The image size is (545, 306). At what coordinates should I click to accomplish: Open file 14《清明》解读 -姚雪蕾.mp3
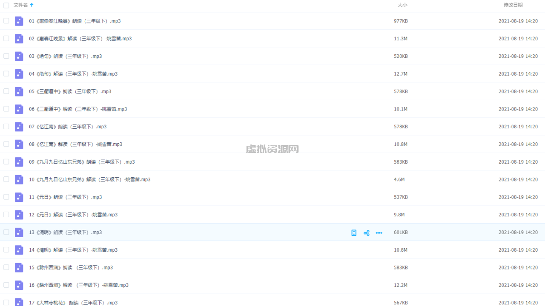pyautogui.click(x=73, y=250)
